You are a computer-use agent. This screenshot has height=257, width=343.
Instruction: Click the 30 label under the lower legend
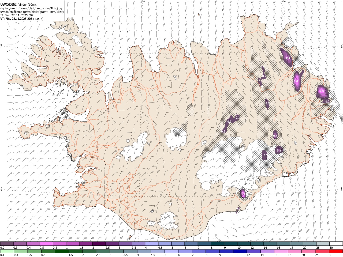(x=331, y=255)
